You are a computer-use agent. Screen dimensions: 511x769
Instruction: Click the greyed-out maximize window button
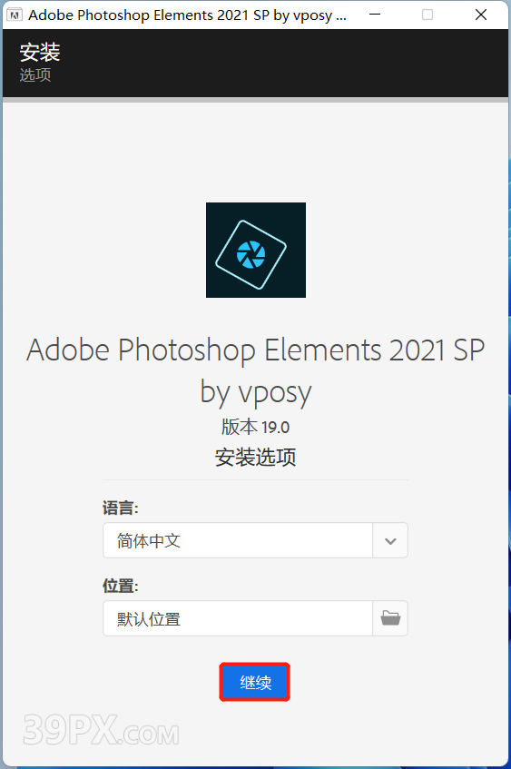tap(427, 15)
